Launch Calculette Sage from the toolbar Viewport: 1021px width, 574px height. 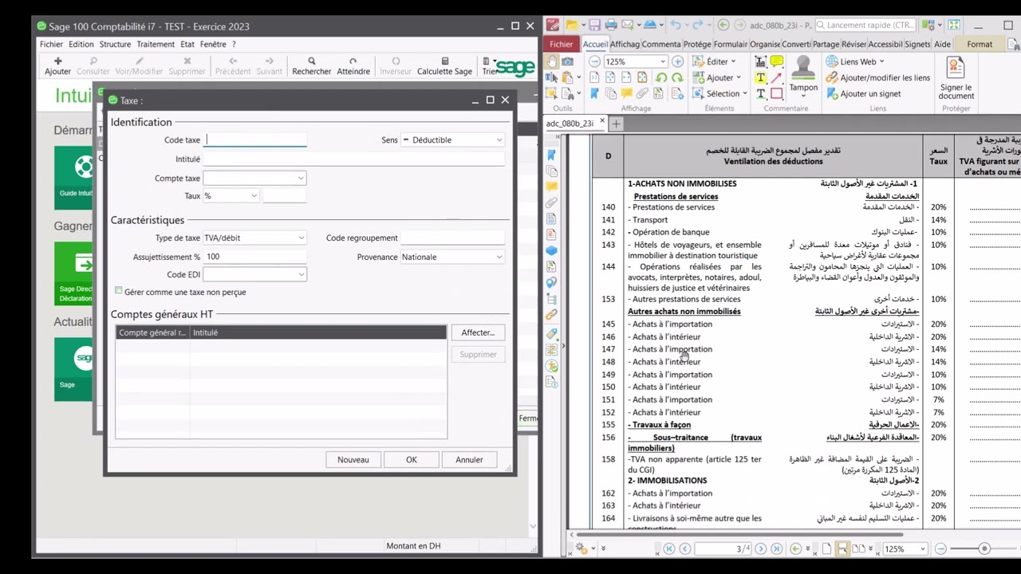pyautogui.click(x=444, y=65)
